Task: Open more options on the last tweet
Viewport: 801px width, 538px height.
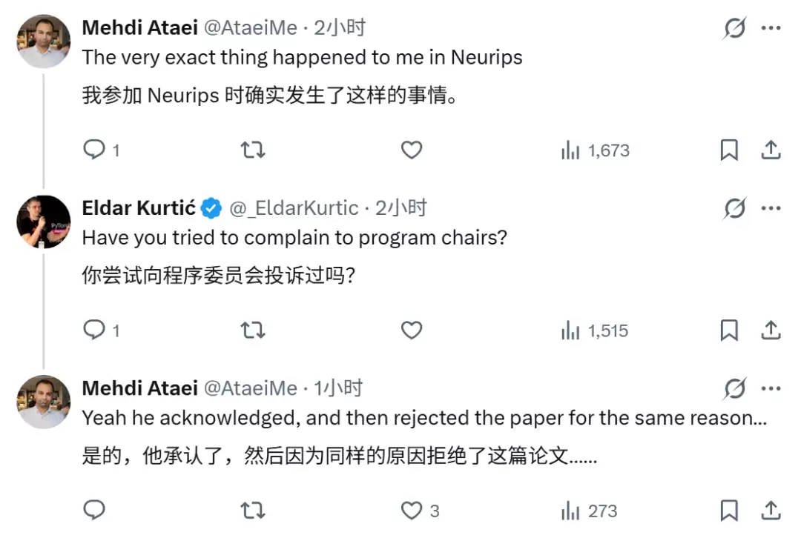Action: pos(771,388)
